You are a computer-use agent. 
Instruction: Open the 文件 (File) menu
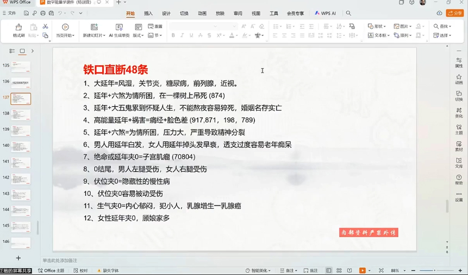coord(9,13)
